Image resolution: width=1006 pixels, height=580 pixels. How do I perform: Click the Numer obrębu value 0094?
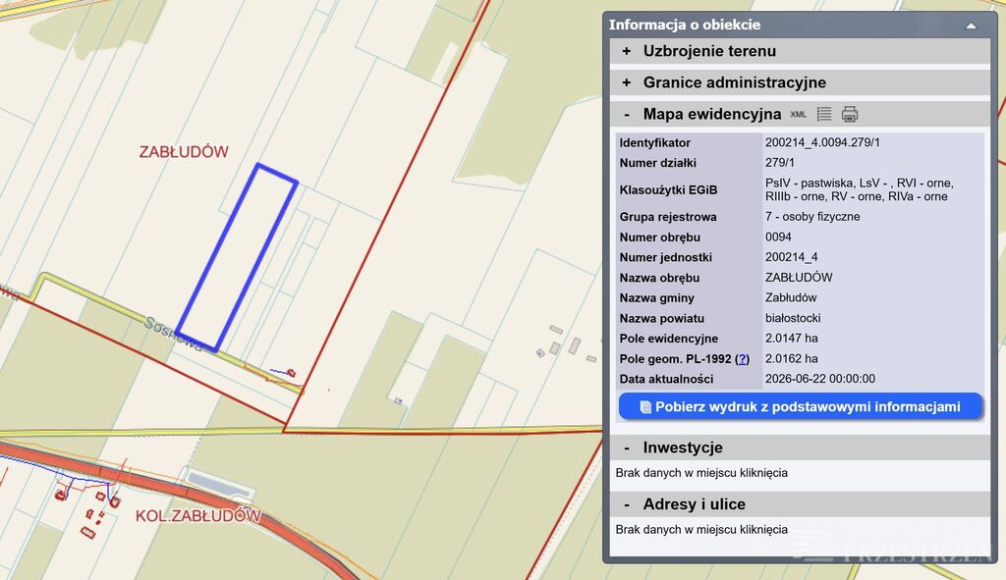(778, 237)
